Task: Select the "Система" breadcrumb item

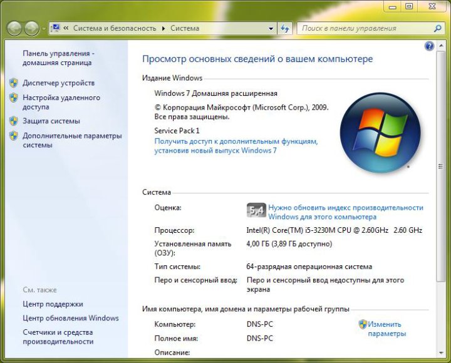Action: [185, 28]
